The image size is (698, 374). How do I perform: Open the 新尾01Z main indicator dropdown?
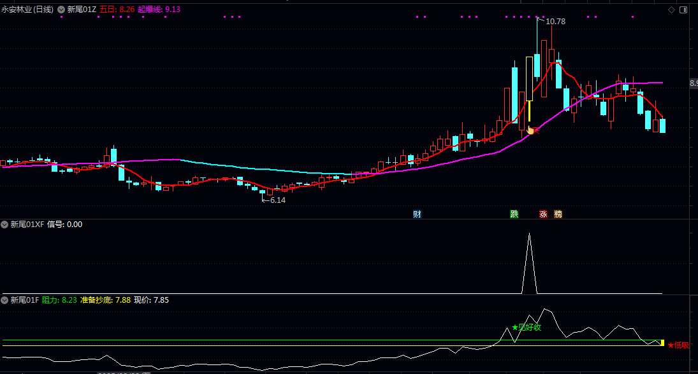61,10
